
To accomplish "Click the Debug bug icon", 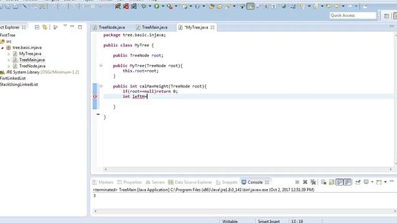I will tap(144, 6).
